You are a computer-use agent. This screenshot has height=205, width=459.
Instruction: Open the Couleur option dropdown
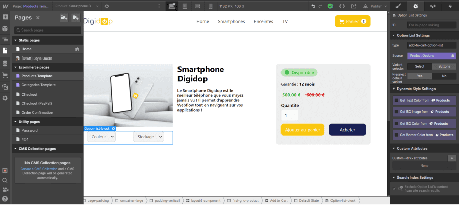(x=101, y=137)
